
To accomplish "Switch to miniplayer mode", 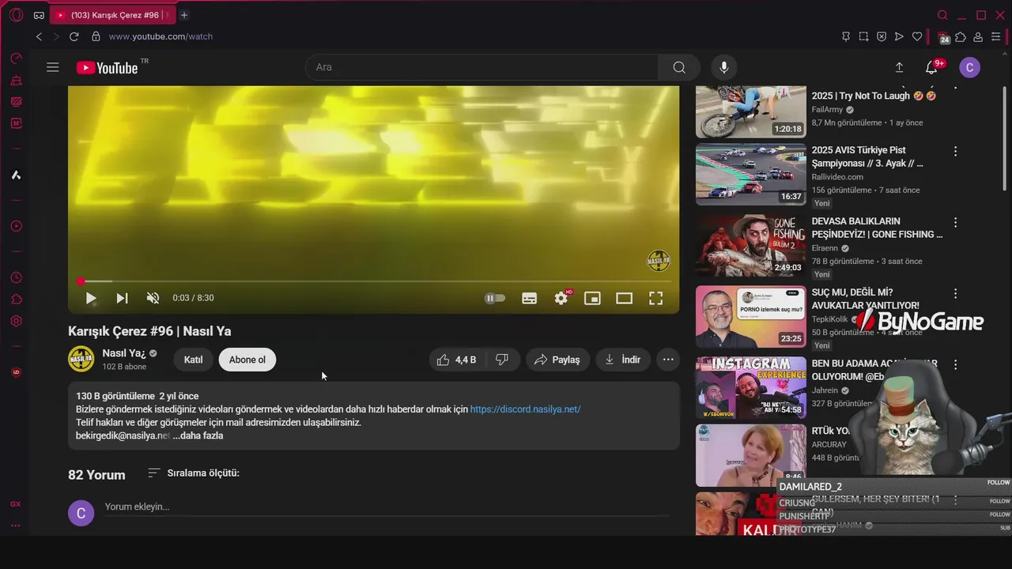I will point(593,298).
